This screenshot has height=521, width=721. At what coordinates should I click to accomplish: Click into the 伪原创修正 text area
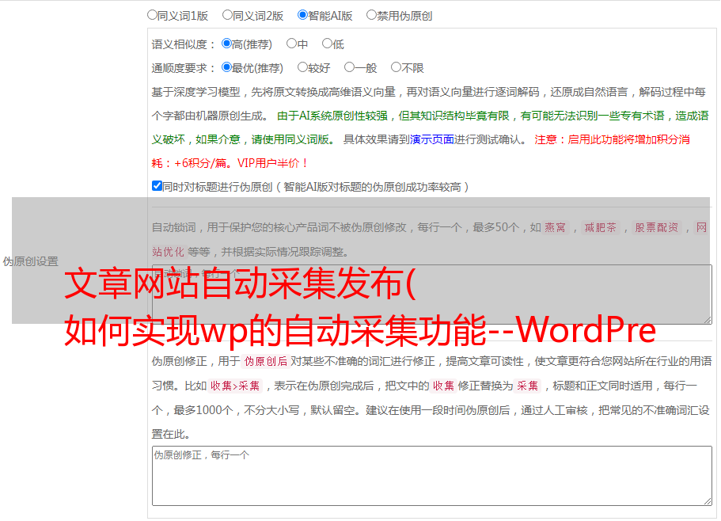[431, 475]
